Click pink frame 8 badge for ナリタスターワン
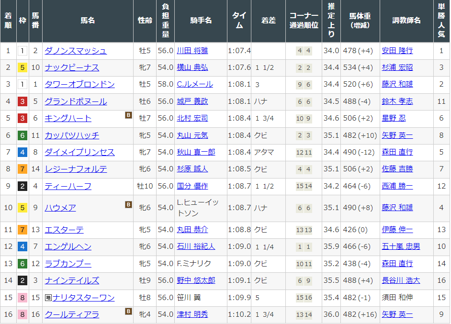The height and width of the screenshot is (324, 451). 23,298
